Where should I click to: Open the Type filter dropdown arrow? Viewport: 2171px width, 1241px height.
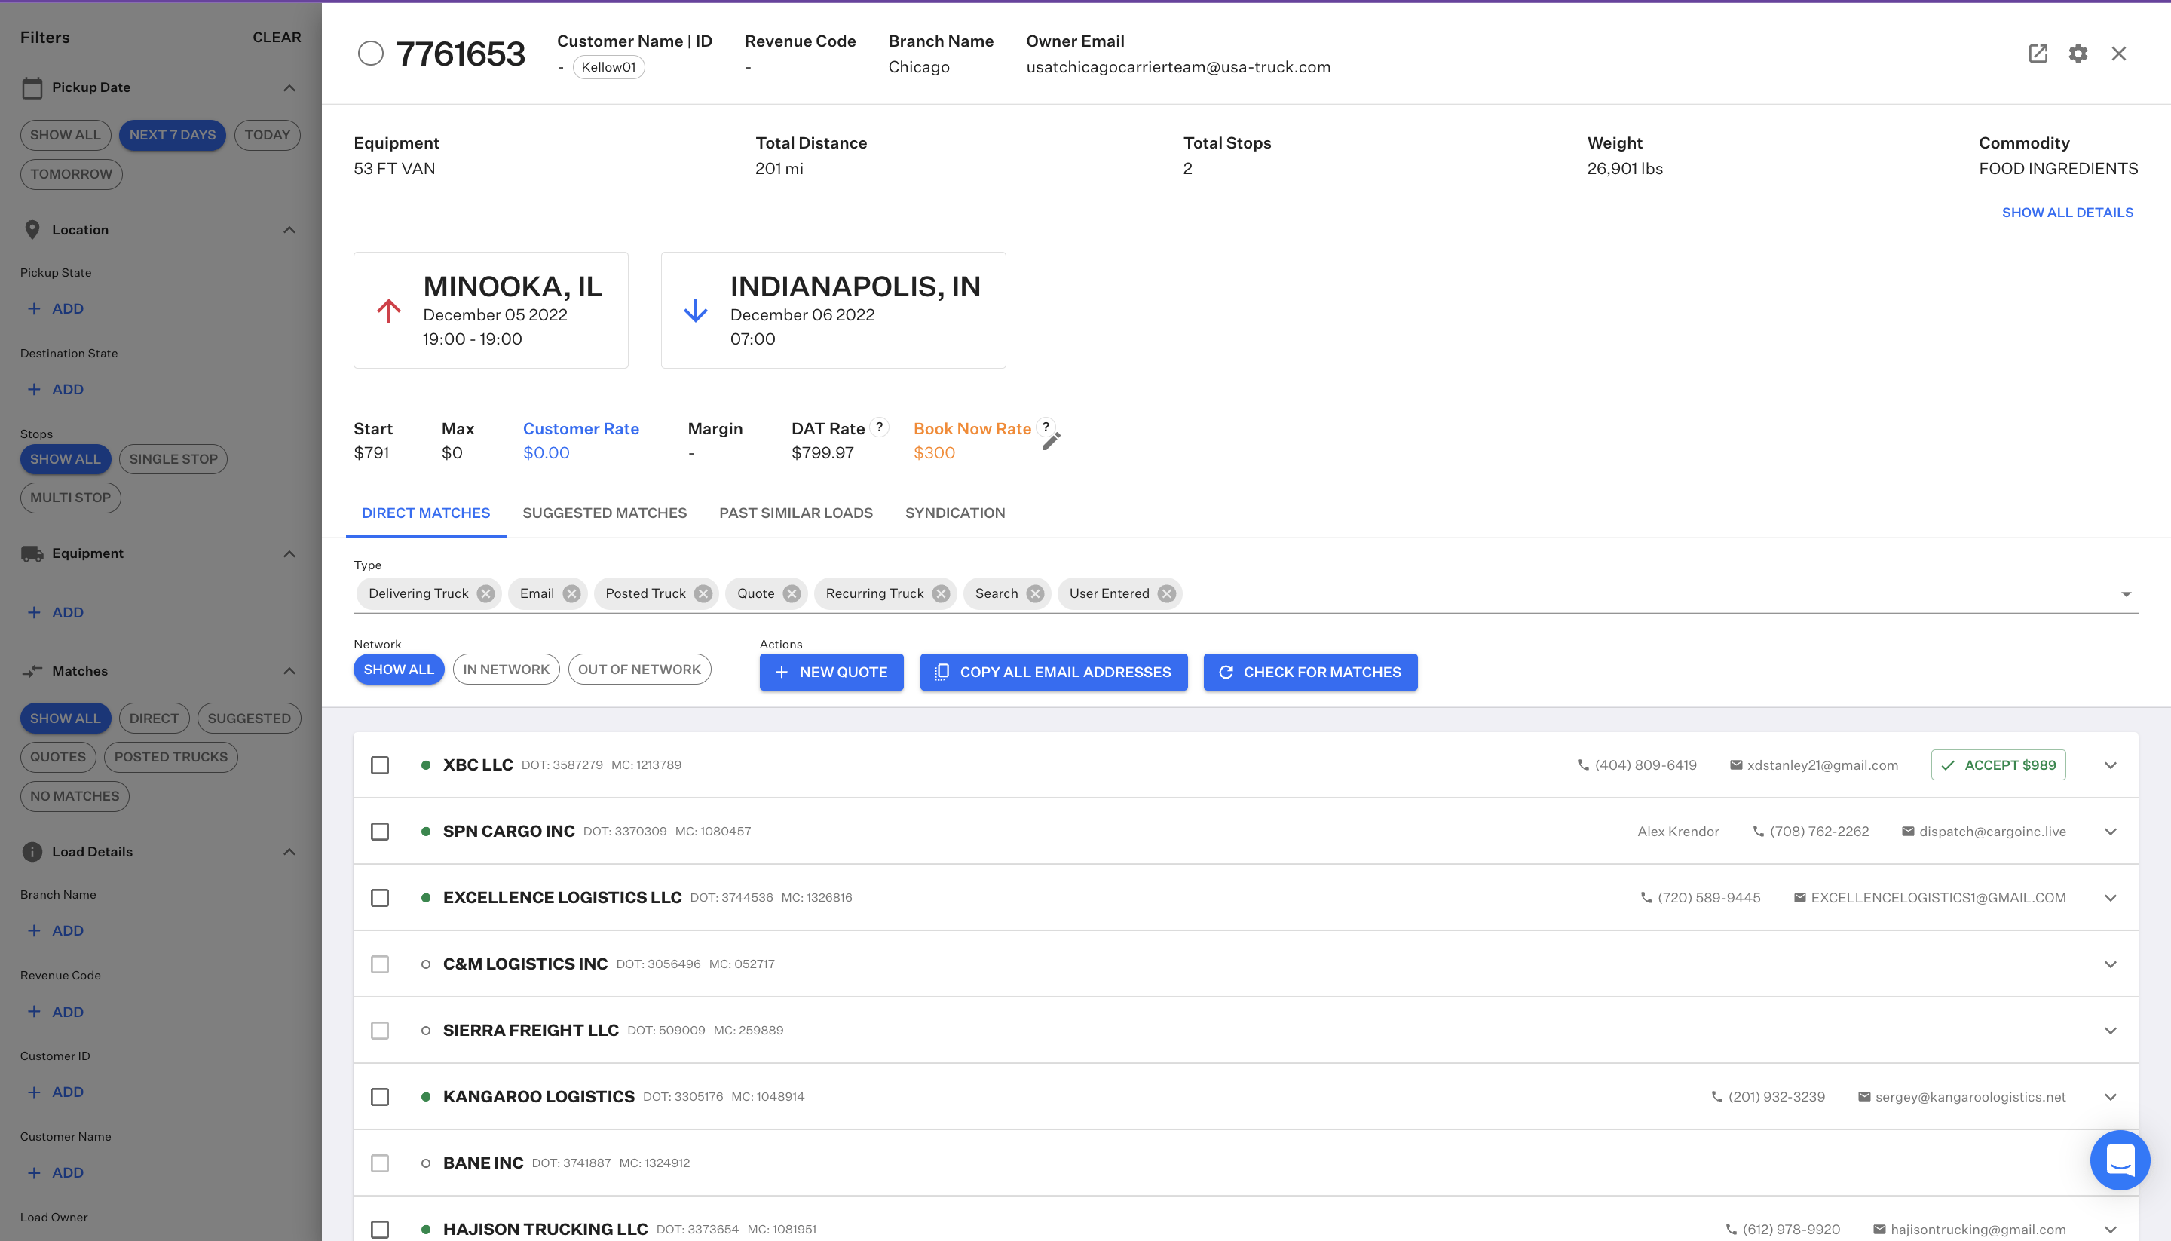point(2126,594)
